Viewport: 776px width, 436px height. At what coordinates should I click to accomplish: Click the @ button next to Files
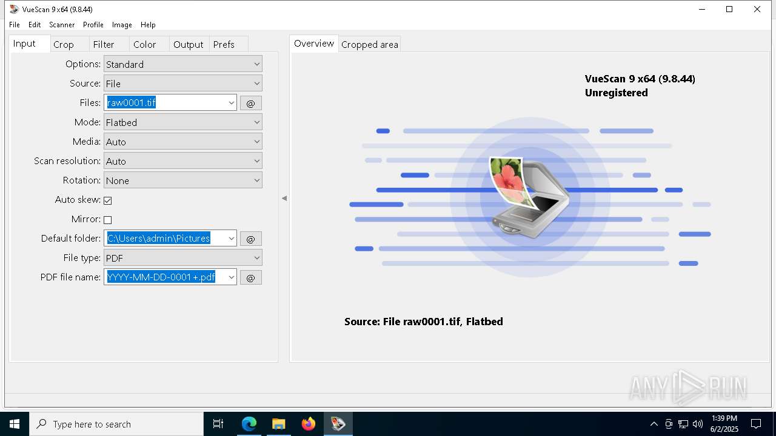(251, 103)
